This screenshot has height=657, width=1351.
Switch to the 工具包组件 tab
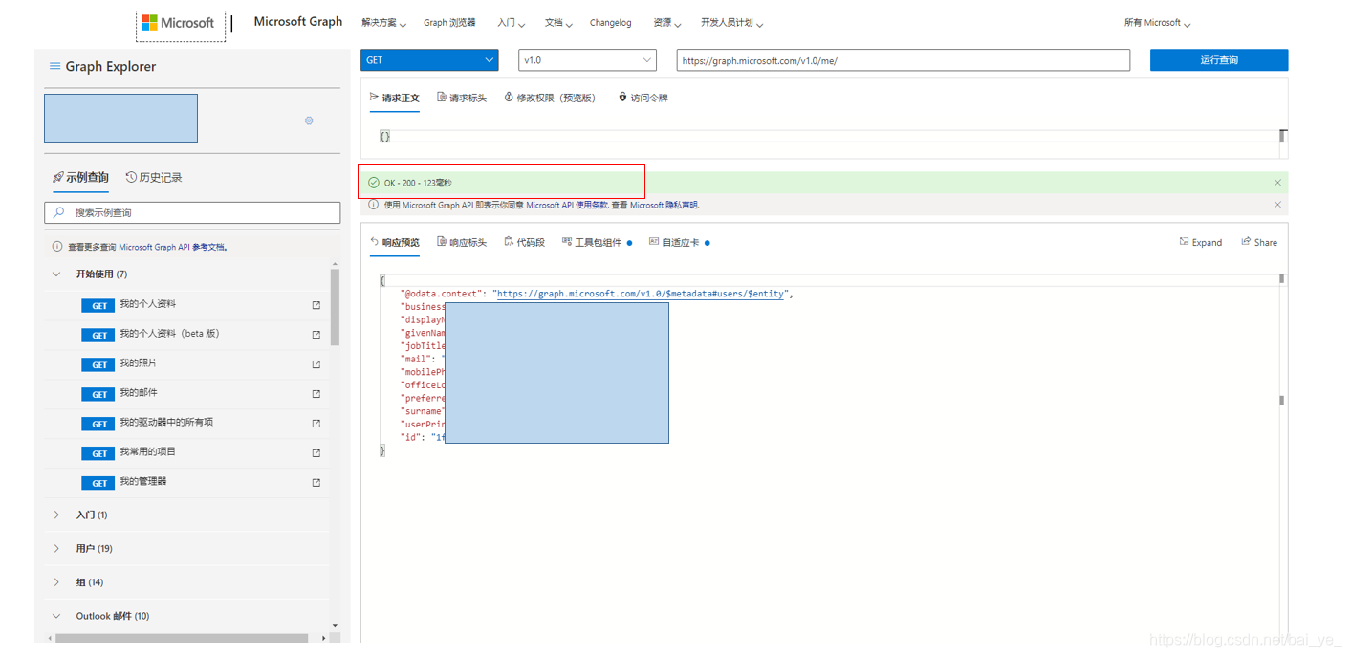[597, 243]
